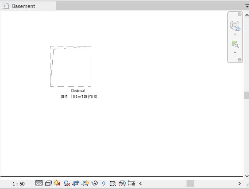Open the view tabs list dropdown
This screenshot has height=189, width=249.
[x=247, y=6]
